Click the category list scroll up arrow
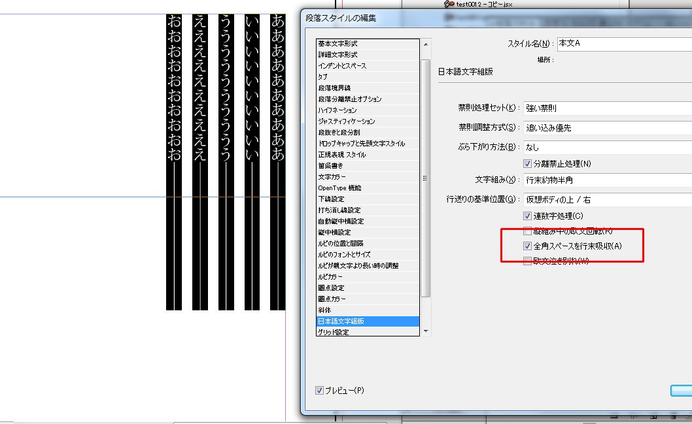This screenshot has height=424, width=692. [426, 44]
